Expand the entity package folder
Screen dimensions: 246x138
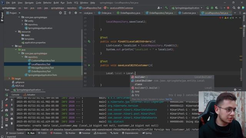[x=22, y=21]
